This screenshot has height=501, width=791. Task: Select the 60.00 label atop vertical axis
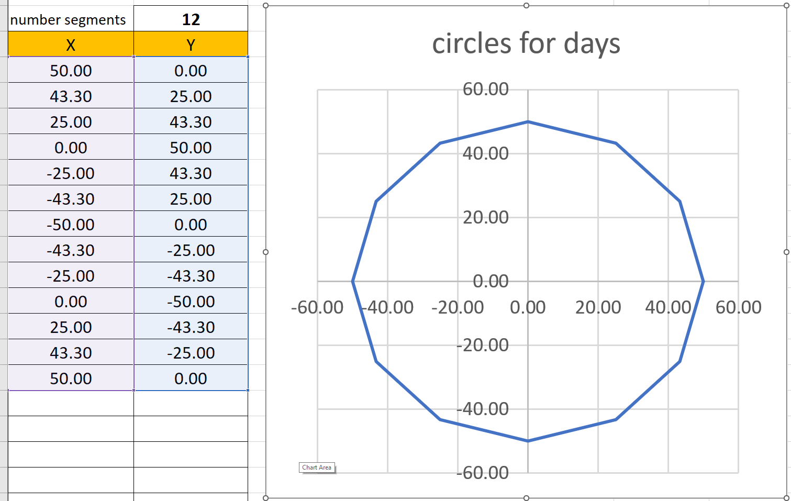click(x=485, y=89)
